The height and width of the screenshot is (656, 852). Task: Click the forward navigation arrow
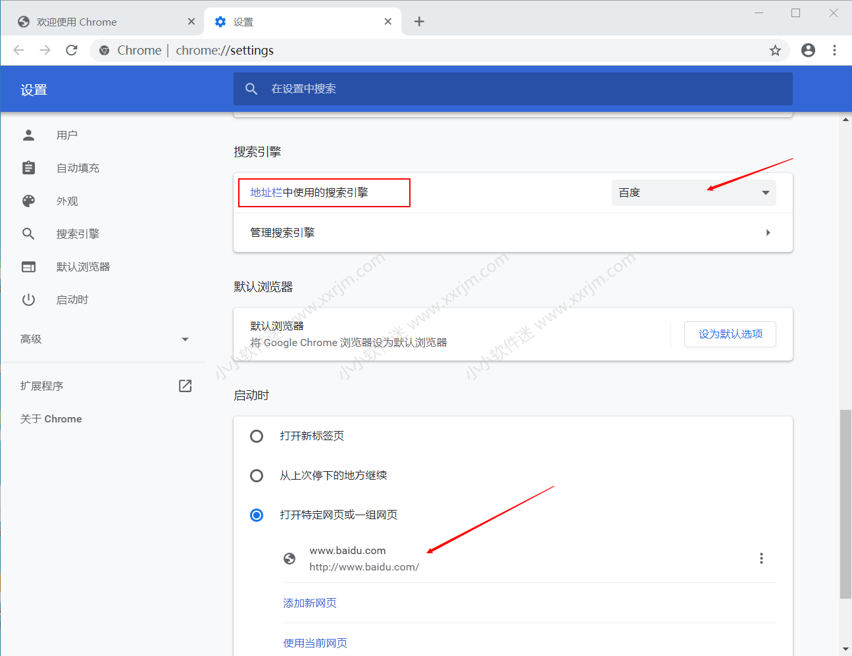(45, 50)
